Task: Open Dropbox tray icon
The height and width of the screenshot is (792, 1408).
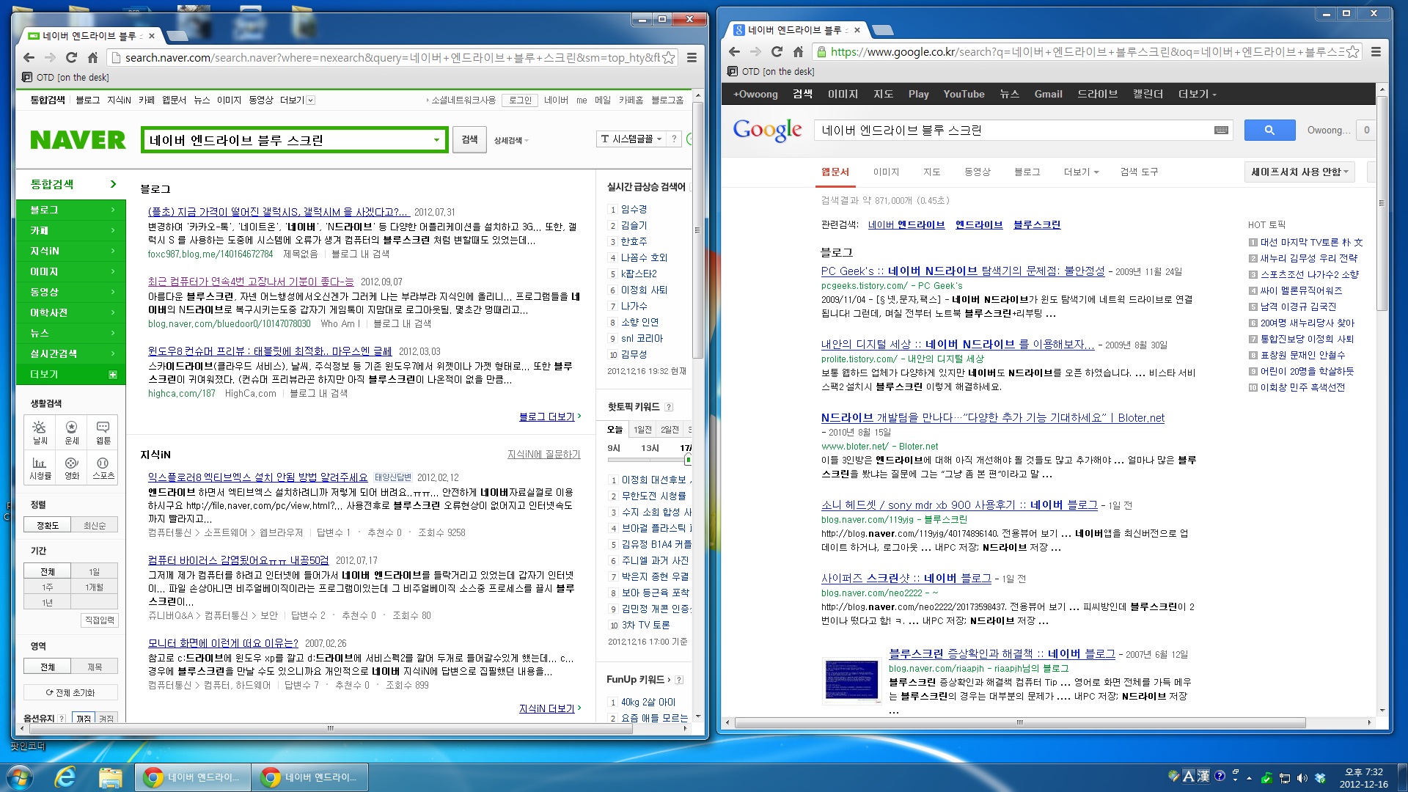Action: coord(1321,778)
